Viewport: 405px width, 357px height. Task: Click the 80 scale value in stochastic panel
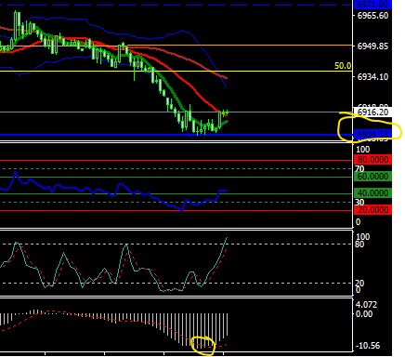(x=359, y=245)
